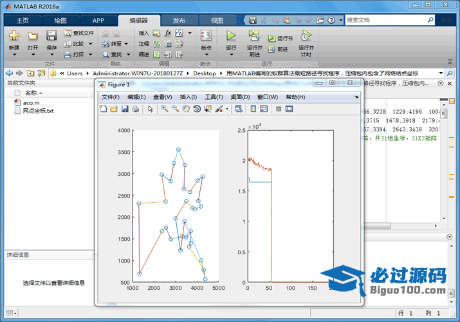460x322 pixels.
Task: Click Insert Colorbar icon in Figure 1
Action: coord(253,109)
